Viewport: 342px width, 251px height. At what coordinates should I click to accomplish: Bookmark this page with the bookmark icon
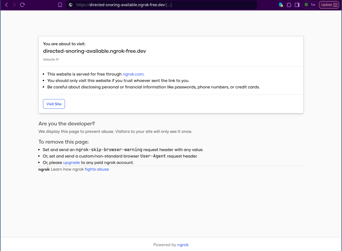click(60, 5)
